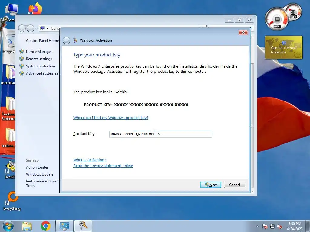Click the Control Panel window back button

[22, 29]
